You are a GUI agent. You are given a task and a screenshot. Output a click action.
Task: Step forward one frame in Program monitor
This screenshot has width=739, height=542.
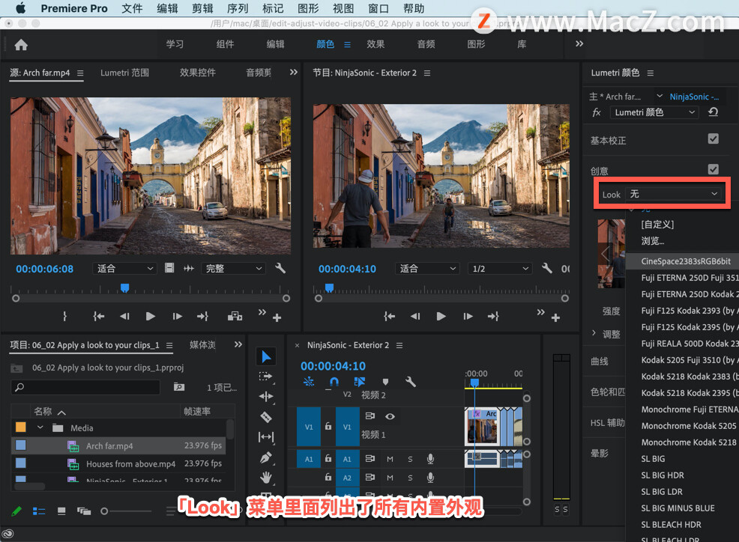[468, 317]
